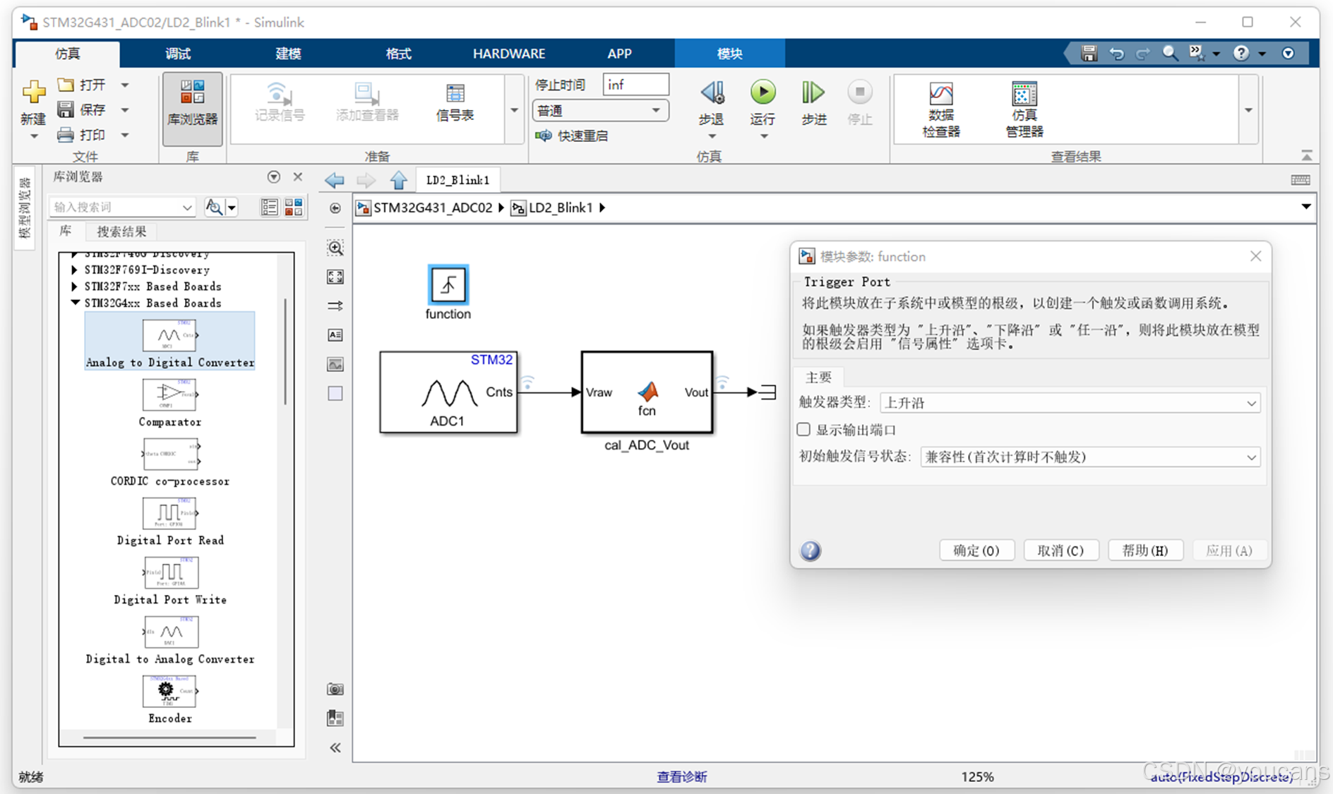Click the 应用 (Apply) button in the dialog
Image resolution: width=1333 pixels, height=794 pixels.
point(1229,551)
